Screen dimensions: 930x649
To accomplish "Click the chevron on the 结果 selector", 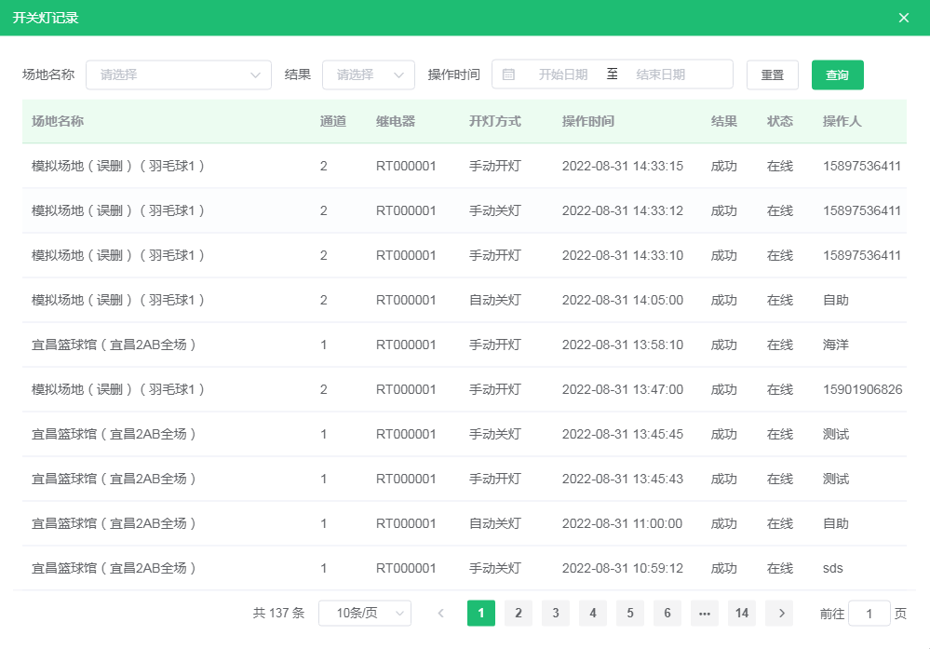I will (x=400, y=74).
